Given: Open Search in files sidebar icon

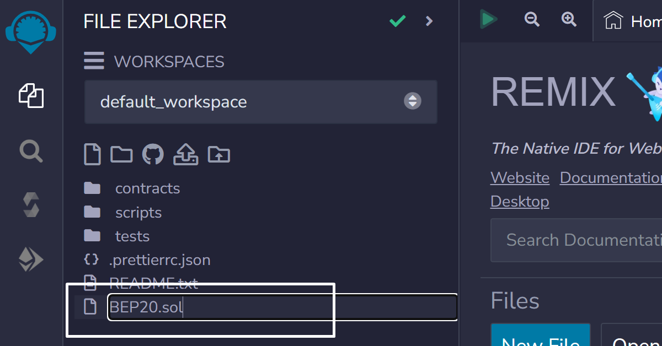Looking at the screenshot, I should point(31,150).
